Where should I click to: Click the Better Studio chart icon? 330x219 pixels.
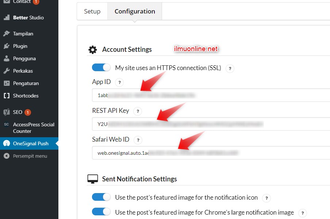(x=6, y=18)
